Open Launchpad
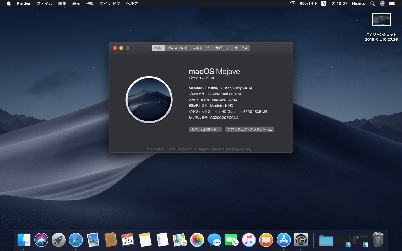402x251 pixels. pyautogui.click(x=58, y=240)
